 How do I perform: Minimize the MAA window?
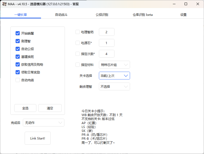click(174, 4)
